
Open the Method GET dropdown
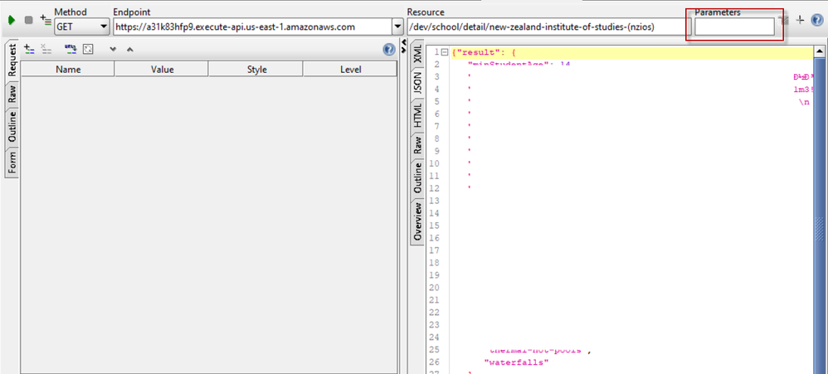81,27
